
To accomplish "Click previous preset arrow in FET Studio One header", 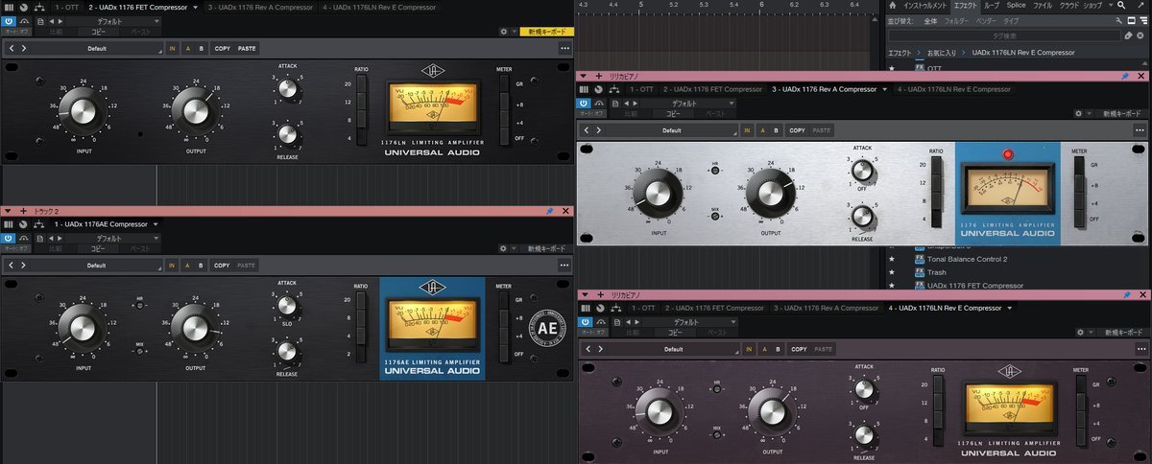I will pyautogui.click(x=53, y=19).
